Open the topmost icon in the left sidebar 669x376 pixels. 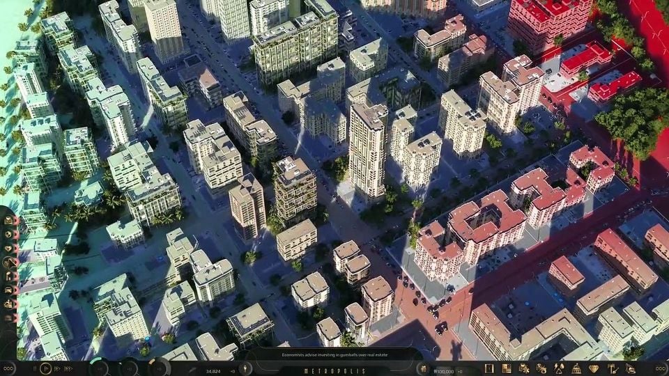point(8,221)
